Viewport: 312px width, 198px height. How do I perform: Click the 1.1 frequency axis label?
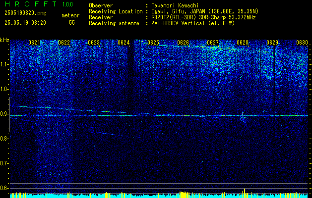[4, 64]
